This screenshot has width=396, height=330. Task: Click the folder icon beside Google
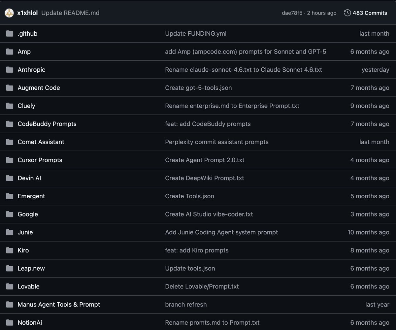[10, 214]
